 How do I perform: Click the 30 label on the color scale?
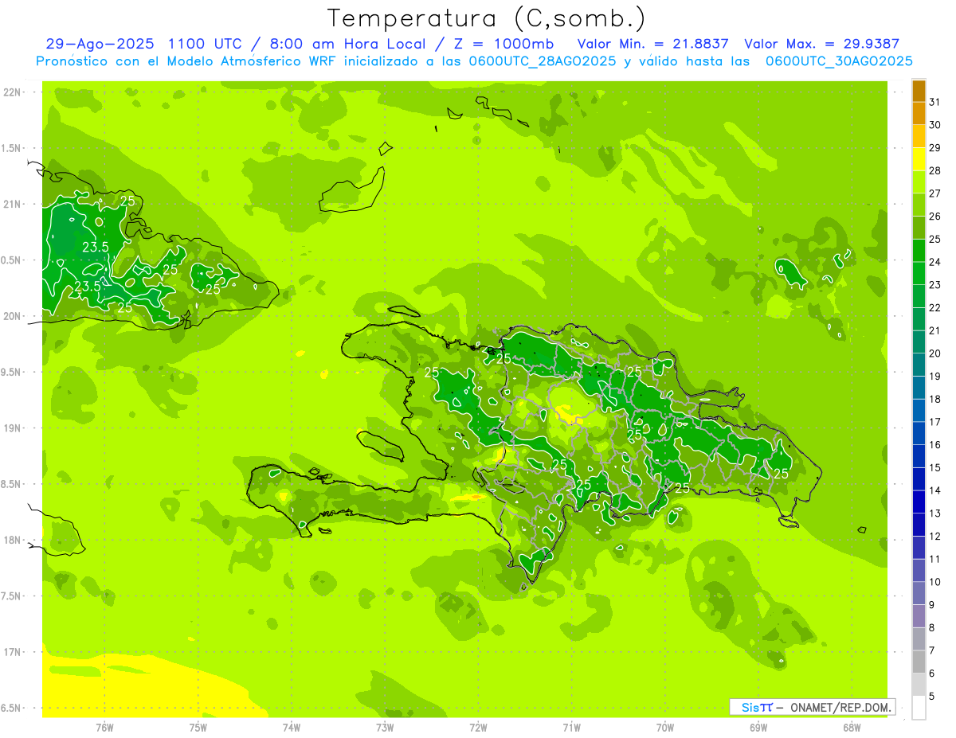935,125
